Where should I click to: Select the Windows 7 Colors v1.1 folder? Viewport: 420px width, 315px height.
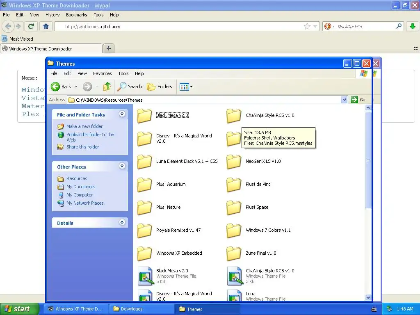tap(258, 231)
